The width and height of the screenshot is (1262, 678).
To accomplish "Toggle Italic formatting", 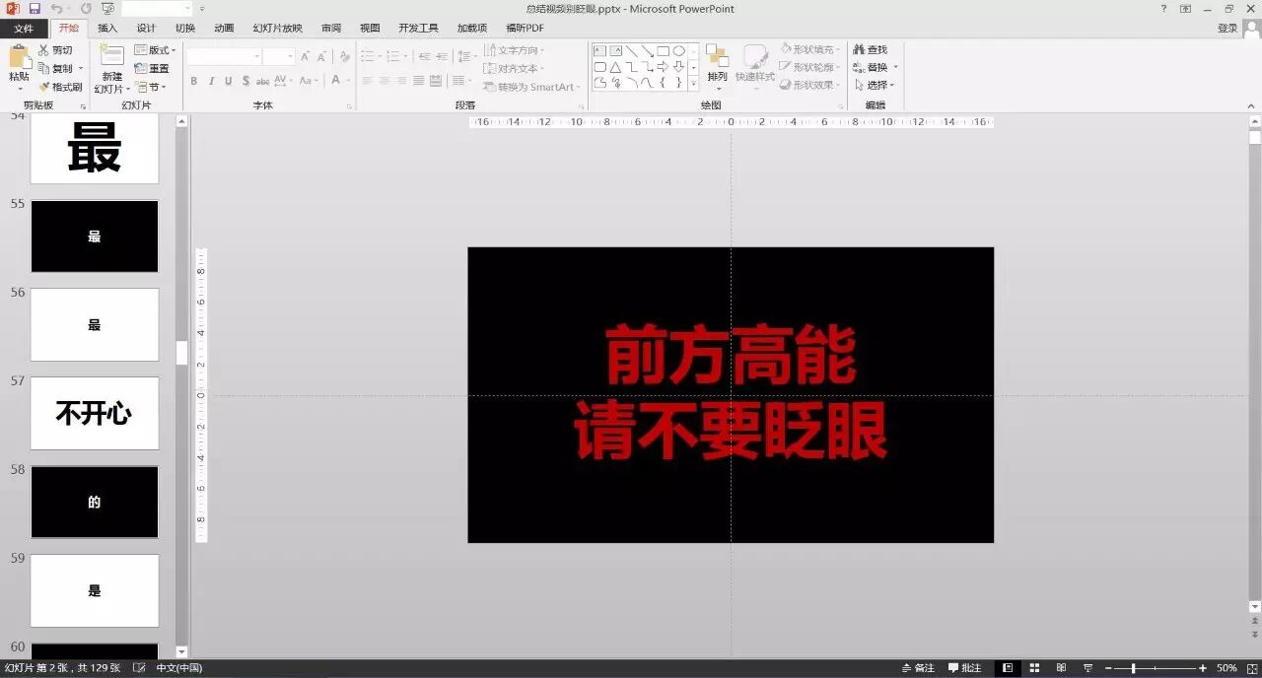I will point(211,81).
